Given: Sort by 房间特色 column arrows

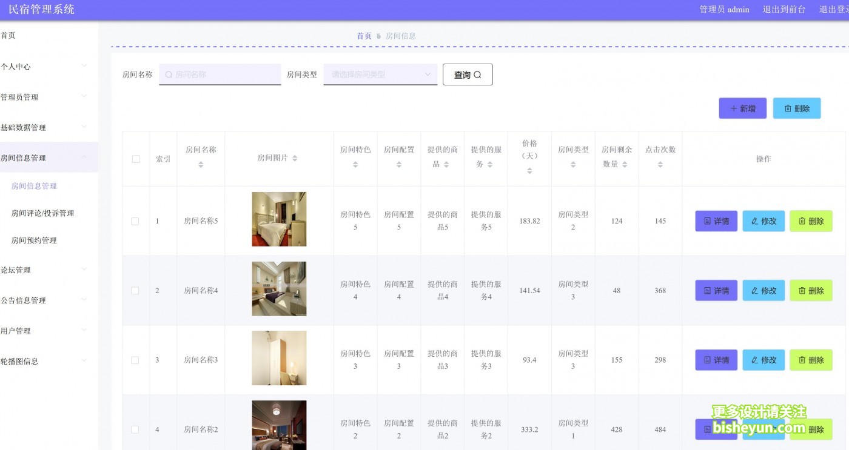Looking at the screenshot, I should coord(355,165).
